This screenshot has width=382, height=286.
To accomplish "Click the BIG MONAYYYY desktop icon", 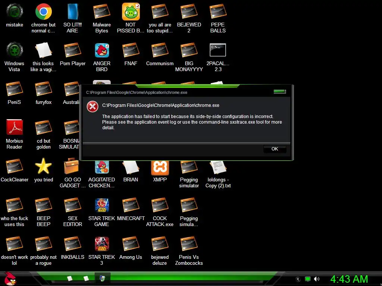I will click(189, 57).
